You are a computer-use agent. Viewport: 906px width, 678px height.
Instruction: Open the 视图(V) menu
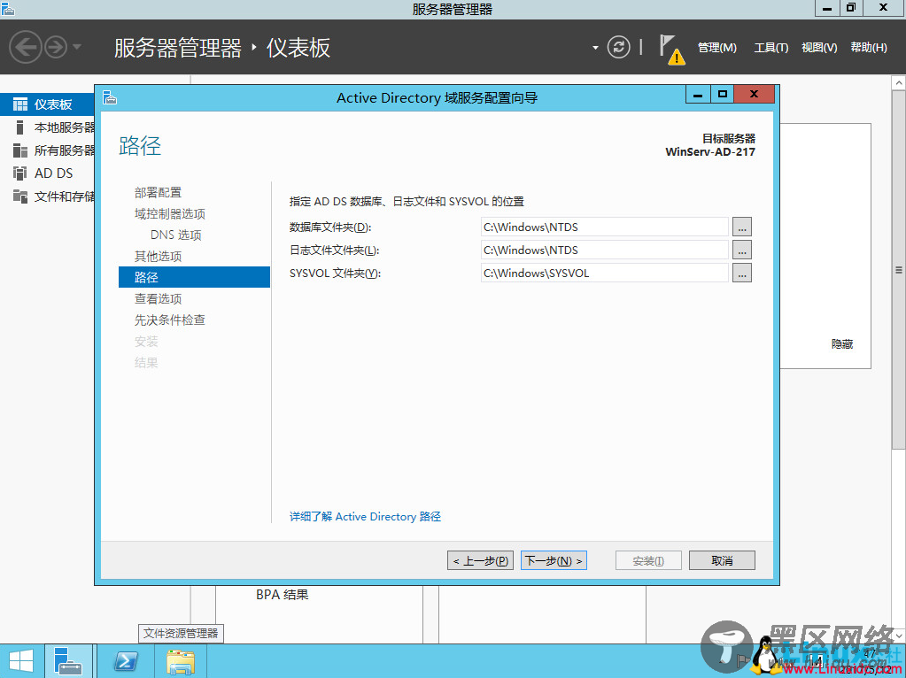[818, 48]
